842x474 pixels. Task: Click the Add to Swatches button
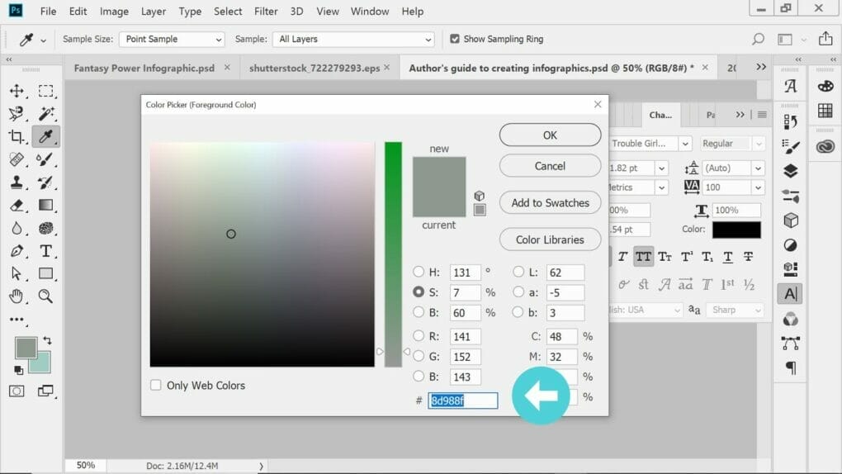coord(550,202)
